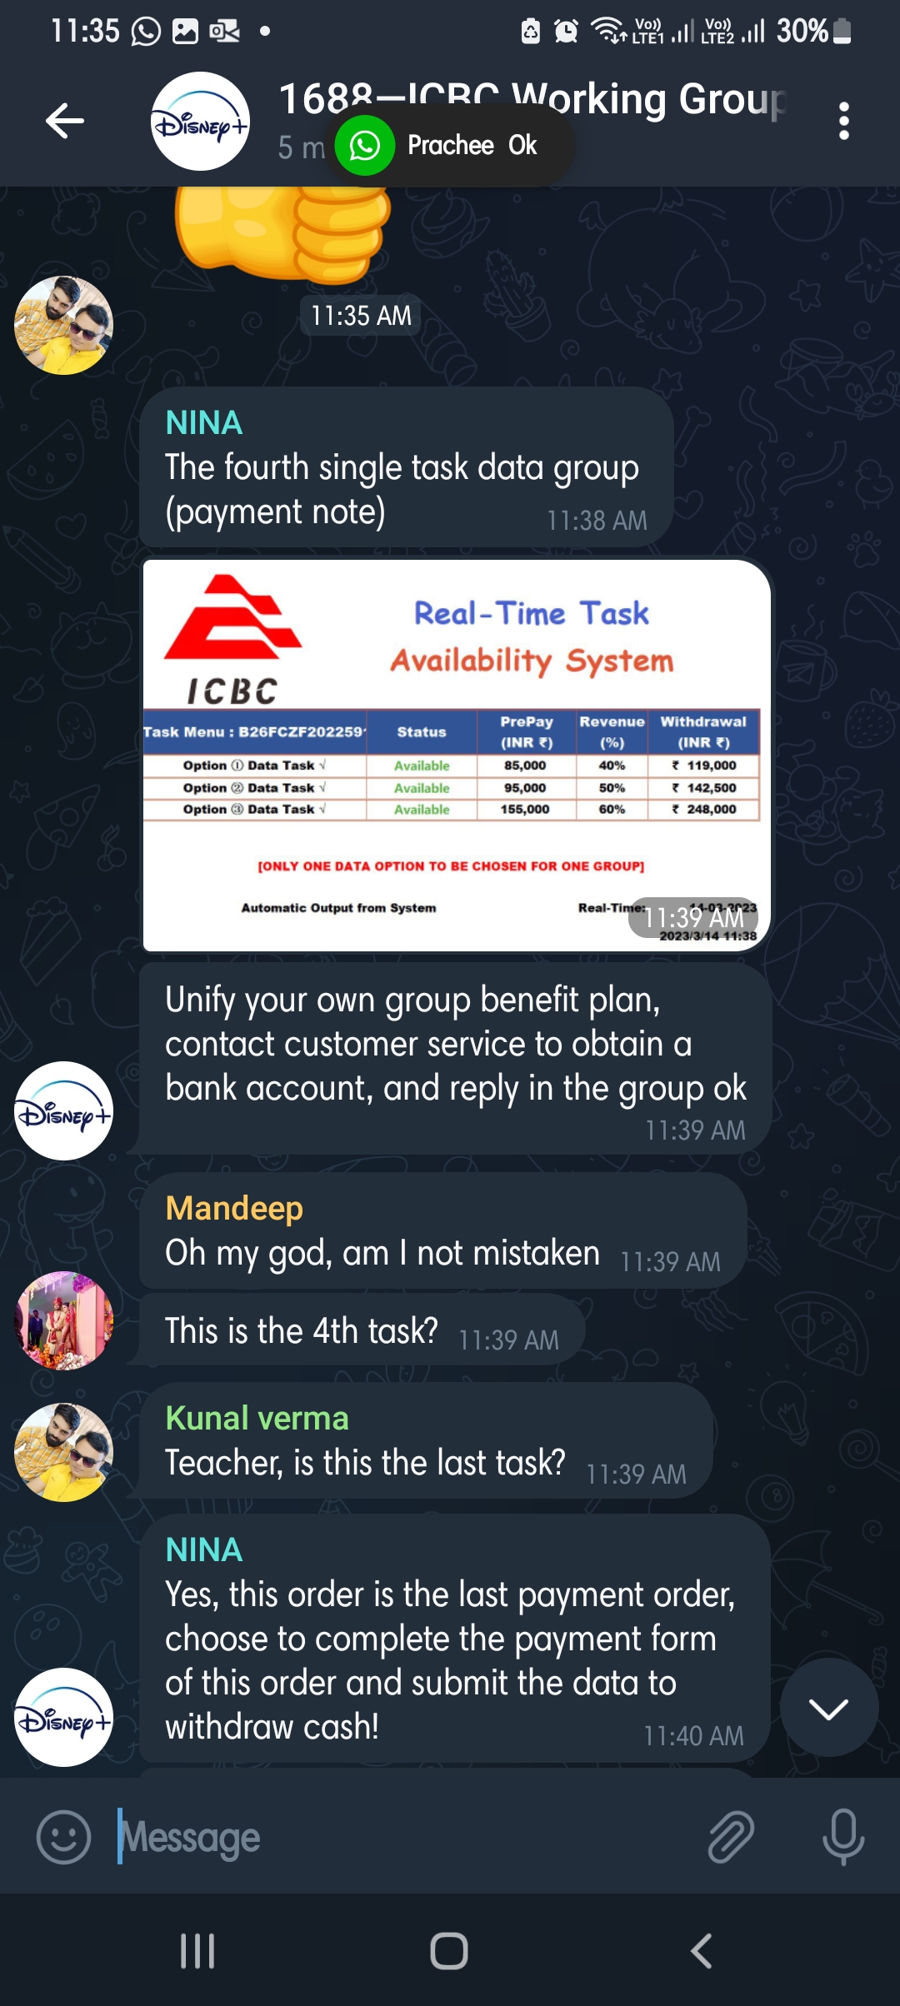
Task: Tap the thumbs-up sticker message
Action: (x=282, y=233)
